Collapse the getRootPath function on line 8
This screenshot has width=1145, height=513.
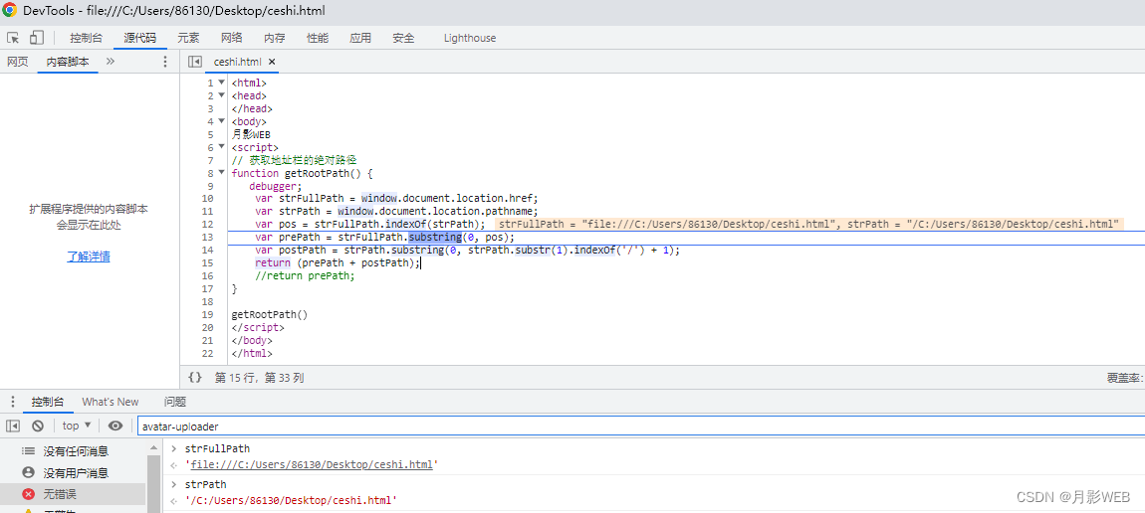coord(222,173)
